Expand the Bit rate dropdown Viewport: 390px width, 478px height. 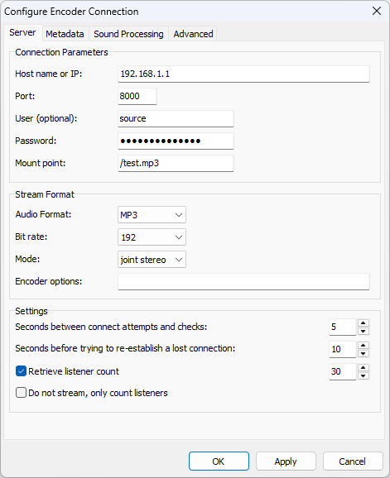click(x=152, y=237)
